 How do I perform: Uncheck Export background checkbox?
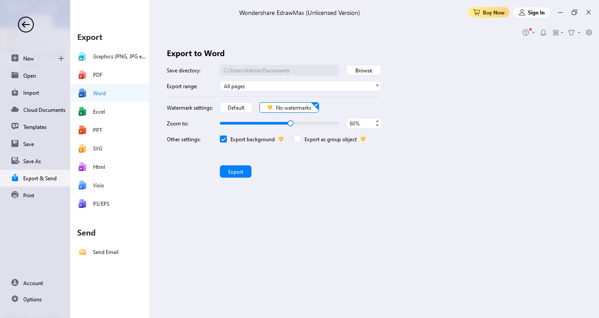[223, 139]
